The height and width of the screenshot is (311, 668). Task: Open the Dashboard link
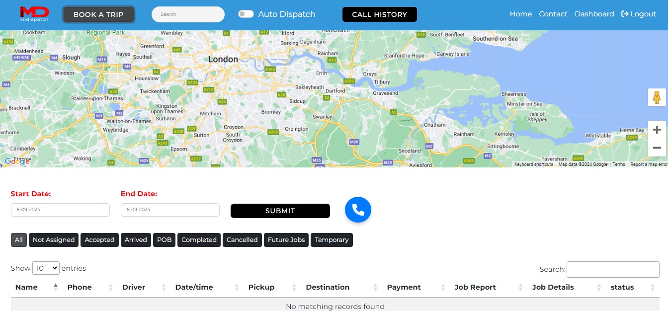click(594, 14)
